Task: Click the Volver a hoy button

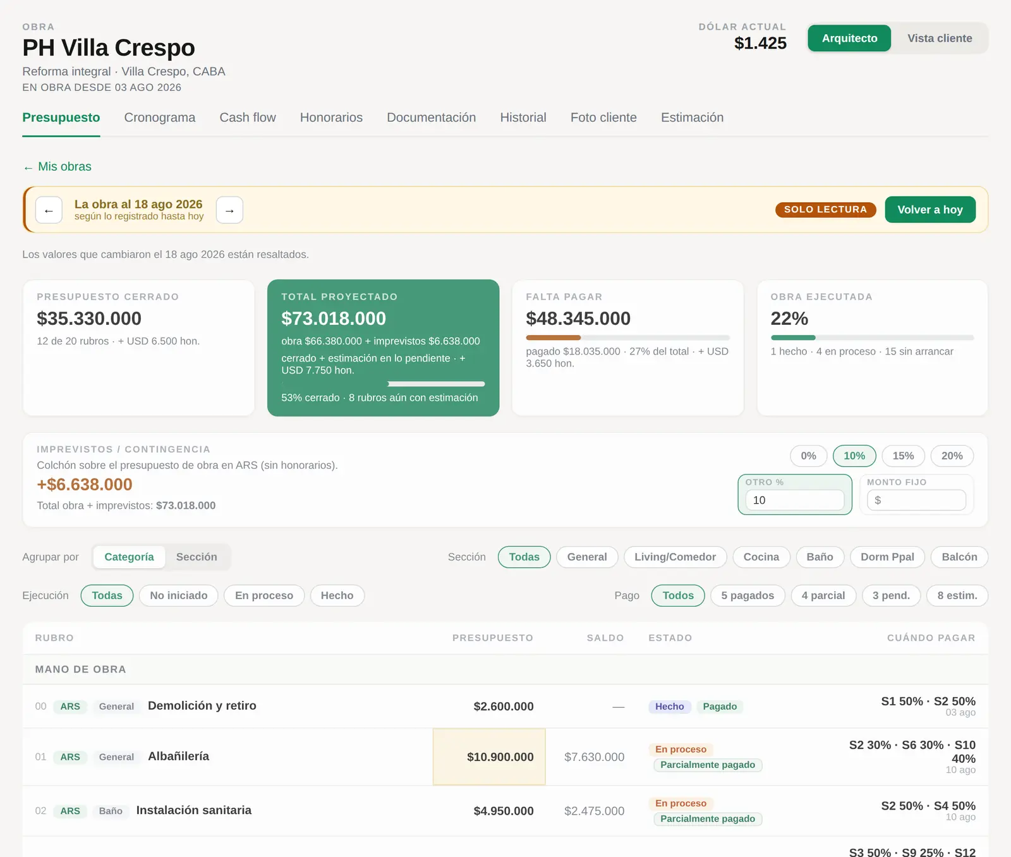Action: (x=930, y=210)
